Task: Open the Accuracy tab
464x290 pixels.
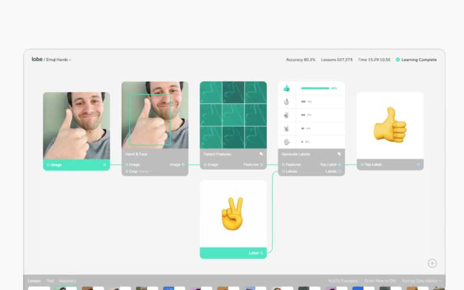Action: pos(68,281)
